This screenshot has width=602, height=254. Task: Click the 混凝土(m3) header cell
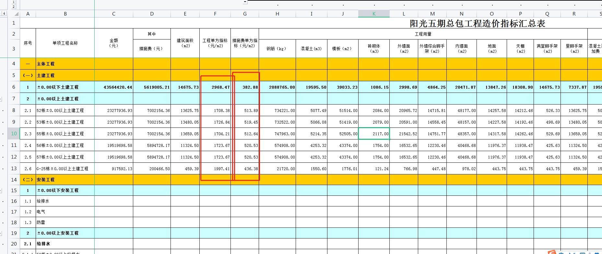point(311,49)
